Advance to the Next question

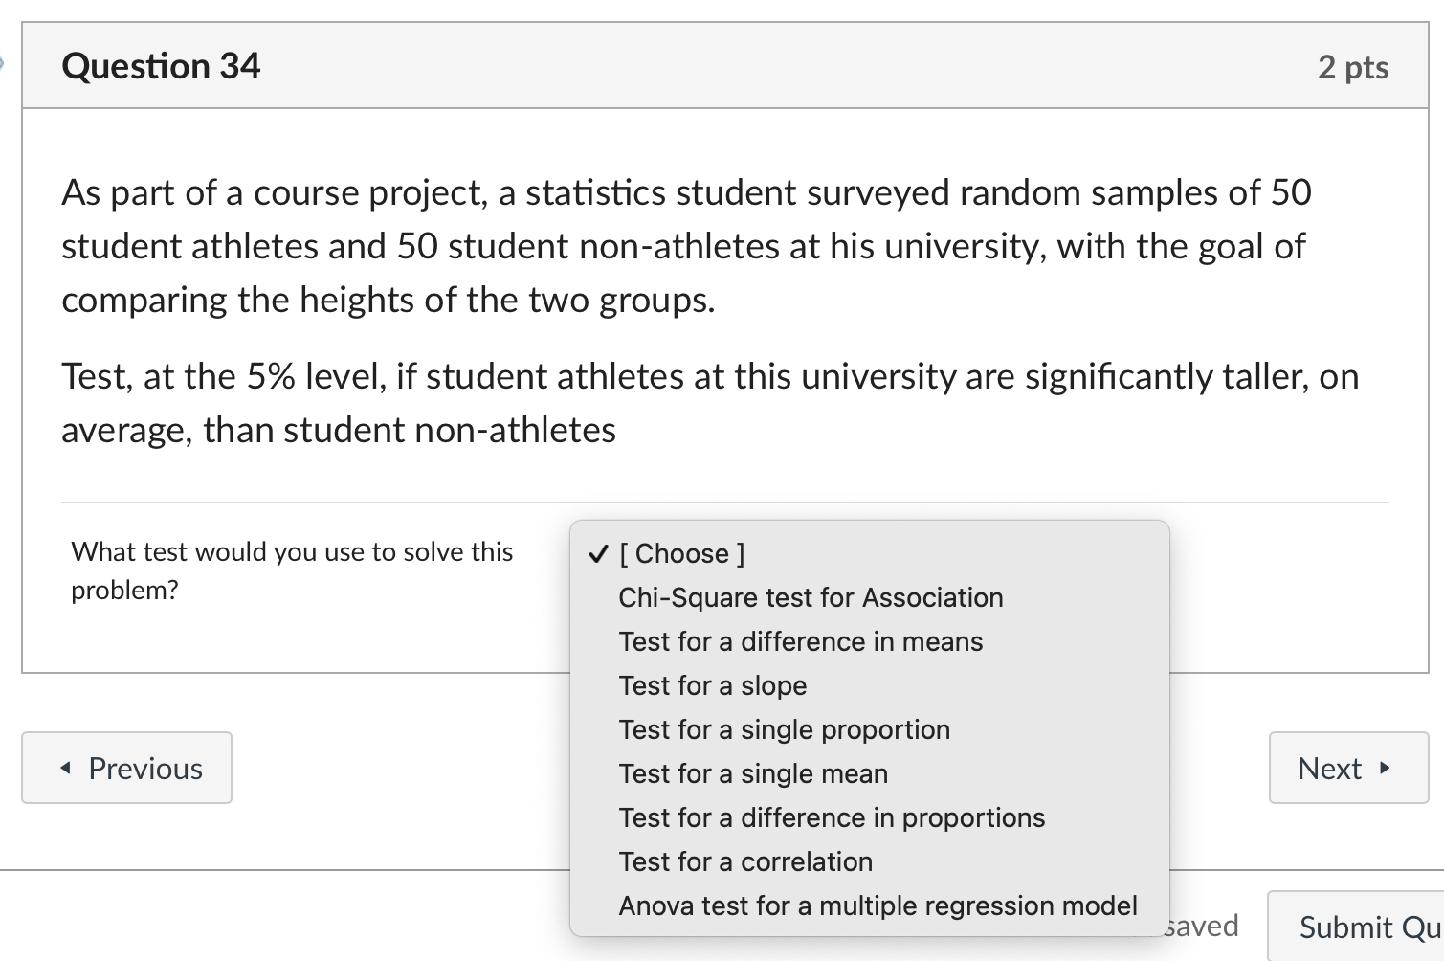[x=1347, y=768]
